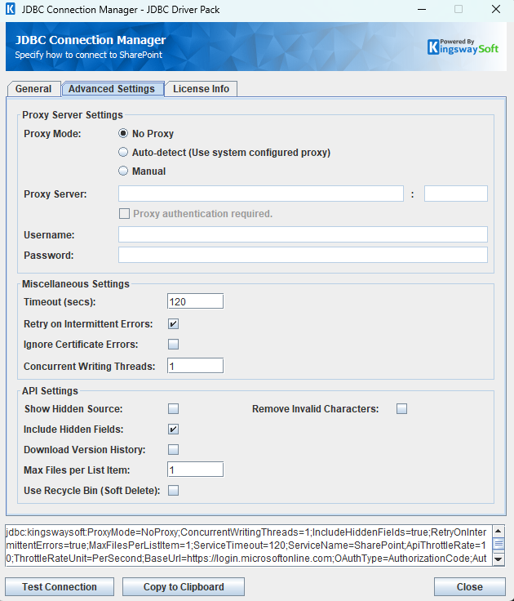Viewport: 514px width, 601px height.
Task: Click connection string scrollbar up arrow
Action: tap(498, 531)
